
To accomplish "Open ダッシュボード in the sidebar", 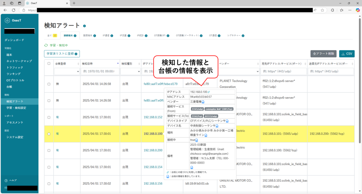I will (14, 40).
